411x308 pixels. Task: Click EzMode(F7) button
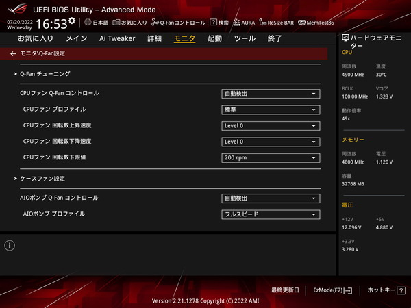(x=332, y=290)
